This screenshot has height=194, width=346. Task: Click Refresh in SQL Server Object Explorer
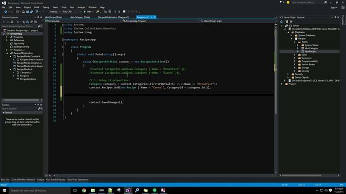[x=281, y=22]
